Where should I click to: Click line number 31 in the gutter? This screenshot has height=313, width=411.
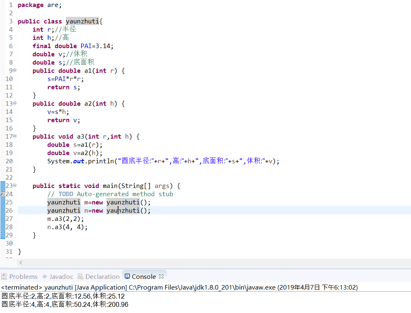(x=9, y=252)
